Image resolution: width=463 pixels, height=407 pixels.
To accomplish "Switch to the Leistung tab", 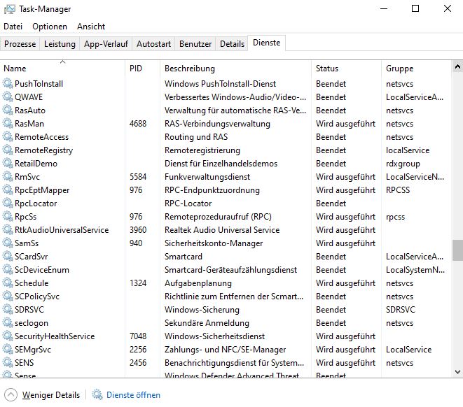I will click(60, 44).
